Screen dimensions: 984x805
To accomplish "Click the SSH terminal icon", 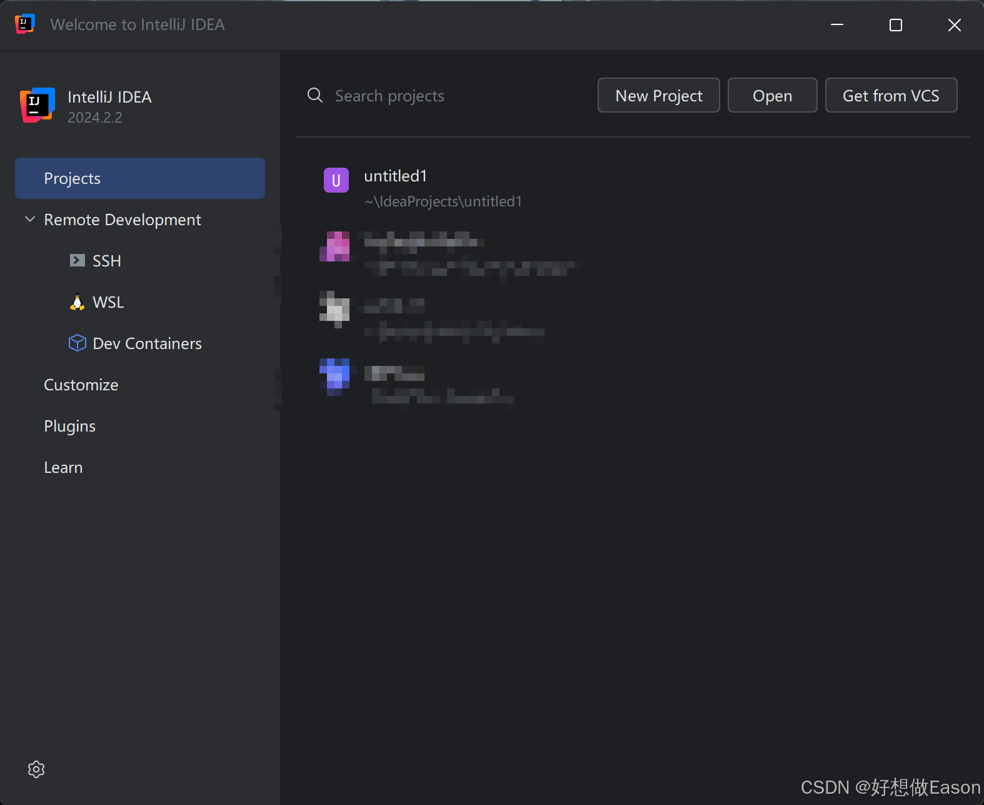I will click(x=78, y=260).
